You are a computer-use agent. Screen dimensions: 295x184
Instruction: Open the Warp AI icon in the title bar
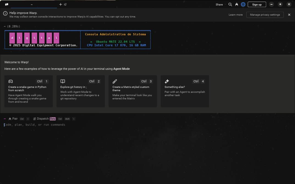click(x=237, y=4)
